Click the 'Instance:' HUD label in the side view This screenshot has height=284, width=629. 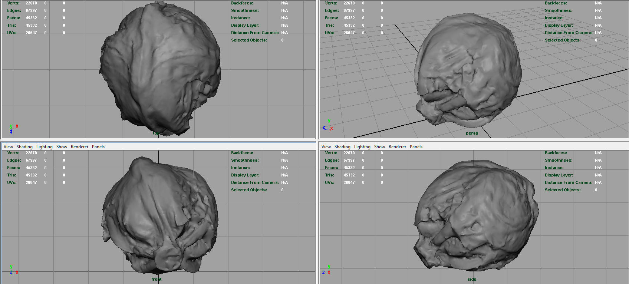pos(554,168)
